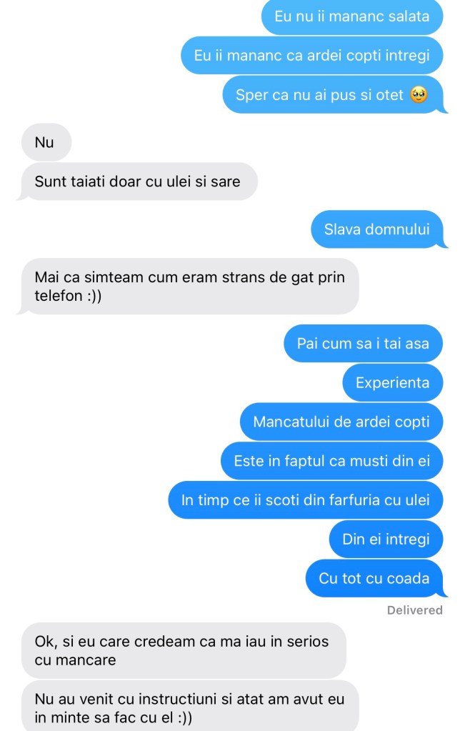This screenshot has height=731, width=465.
Task: Select the 'Experienta' message bubble
Action: [x=392, y=383]
